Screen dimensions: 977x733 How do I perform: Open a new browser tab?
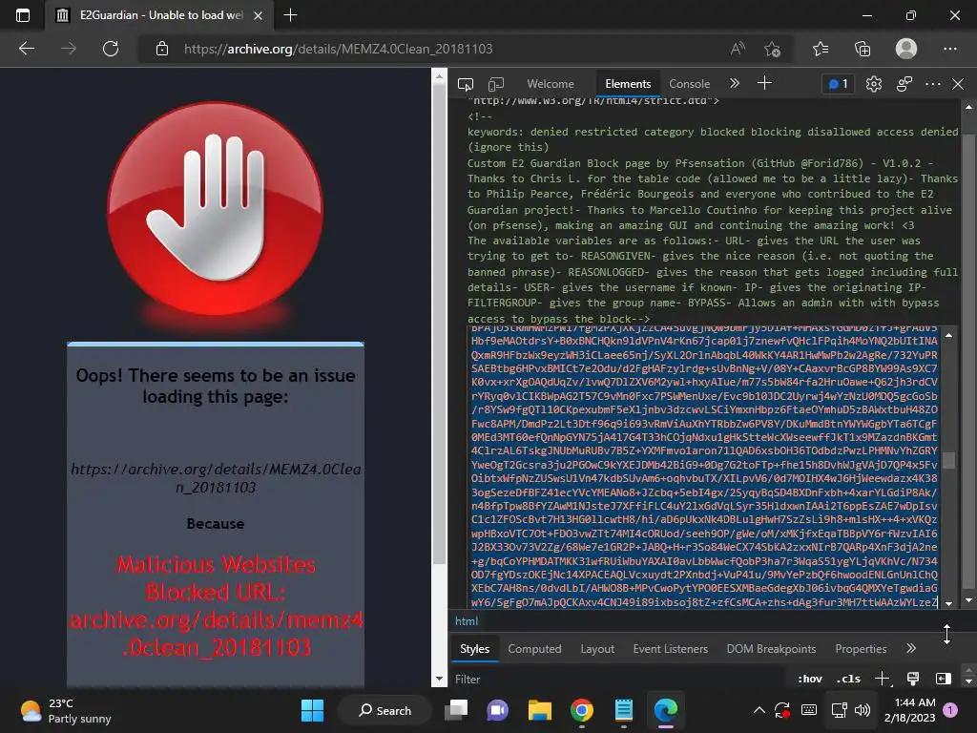(290, 15)
